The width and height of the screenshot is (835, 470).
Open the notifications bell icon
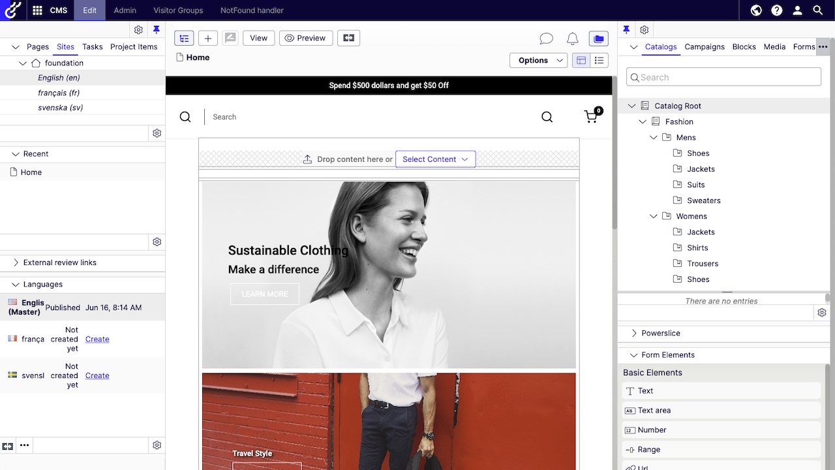pyautogui.click(x=572, y=39)
